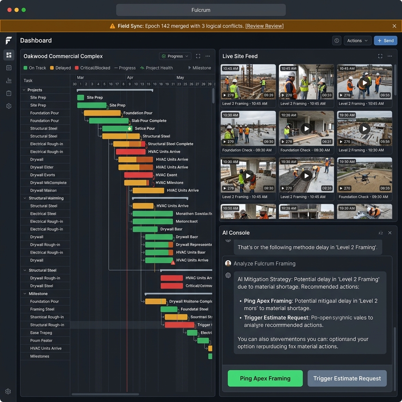Play the 09:39 Level 2 Framing video
The width and height of the screenshot is (402, 402).
pyautogui.click(x=306, y=175)
